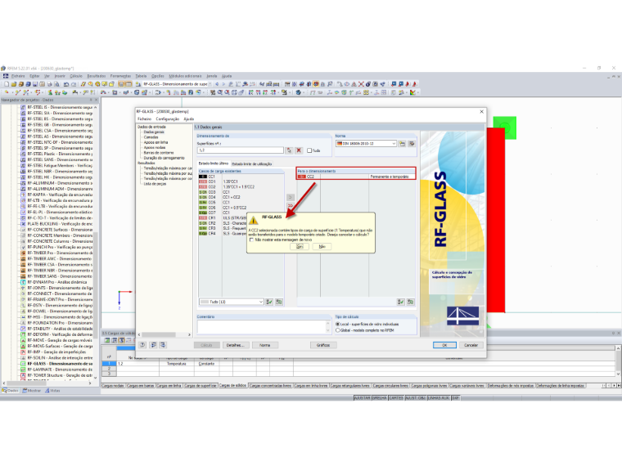Click the surfaces number input field
This screenshot has height=466, width=622.
(x=241, y=150)
